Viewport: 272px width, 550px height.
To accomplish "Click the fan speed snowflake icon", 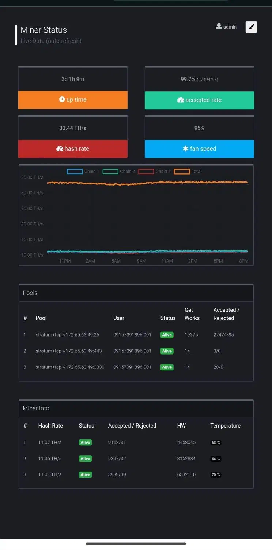I will [x=185, y=149].
